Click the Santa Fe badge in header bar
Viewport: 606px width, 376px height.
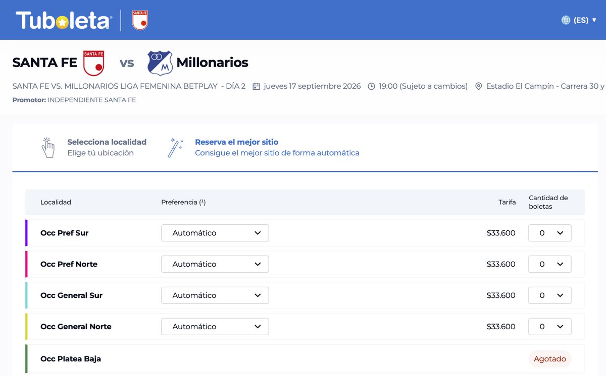(x=140, y=20)
